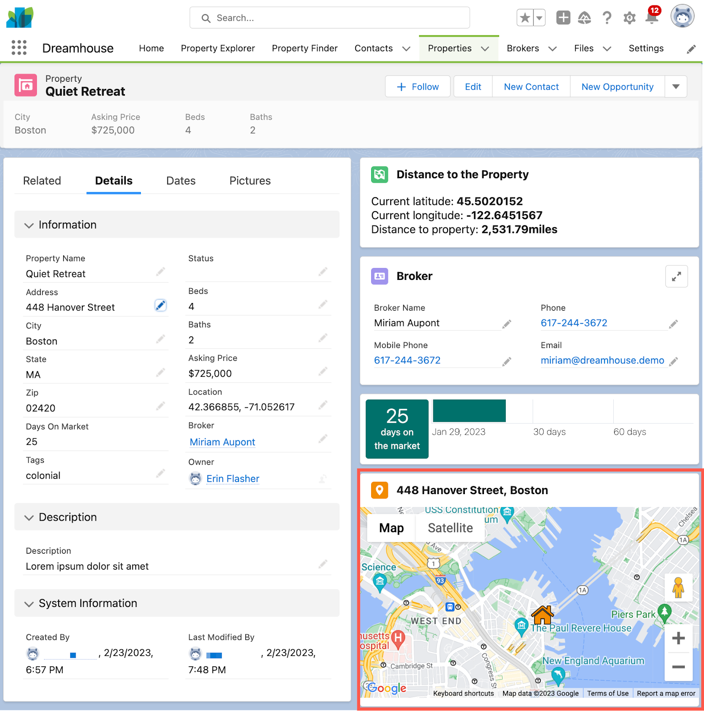Edit the Asking Price pencil icon
Viewport: 704px width, 711px height.
tap(323, 371)
